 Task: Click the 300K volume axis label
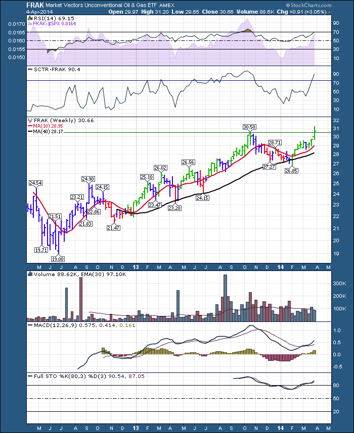coord(340,283)
